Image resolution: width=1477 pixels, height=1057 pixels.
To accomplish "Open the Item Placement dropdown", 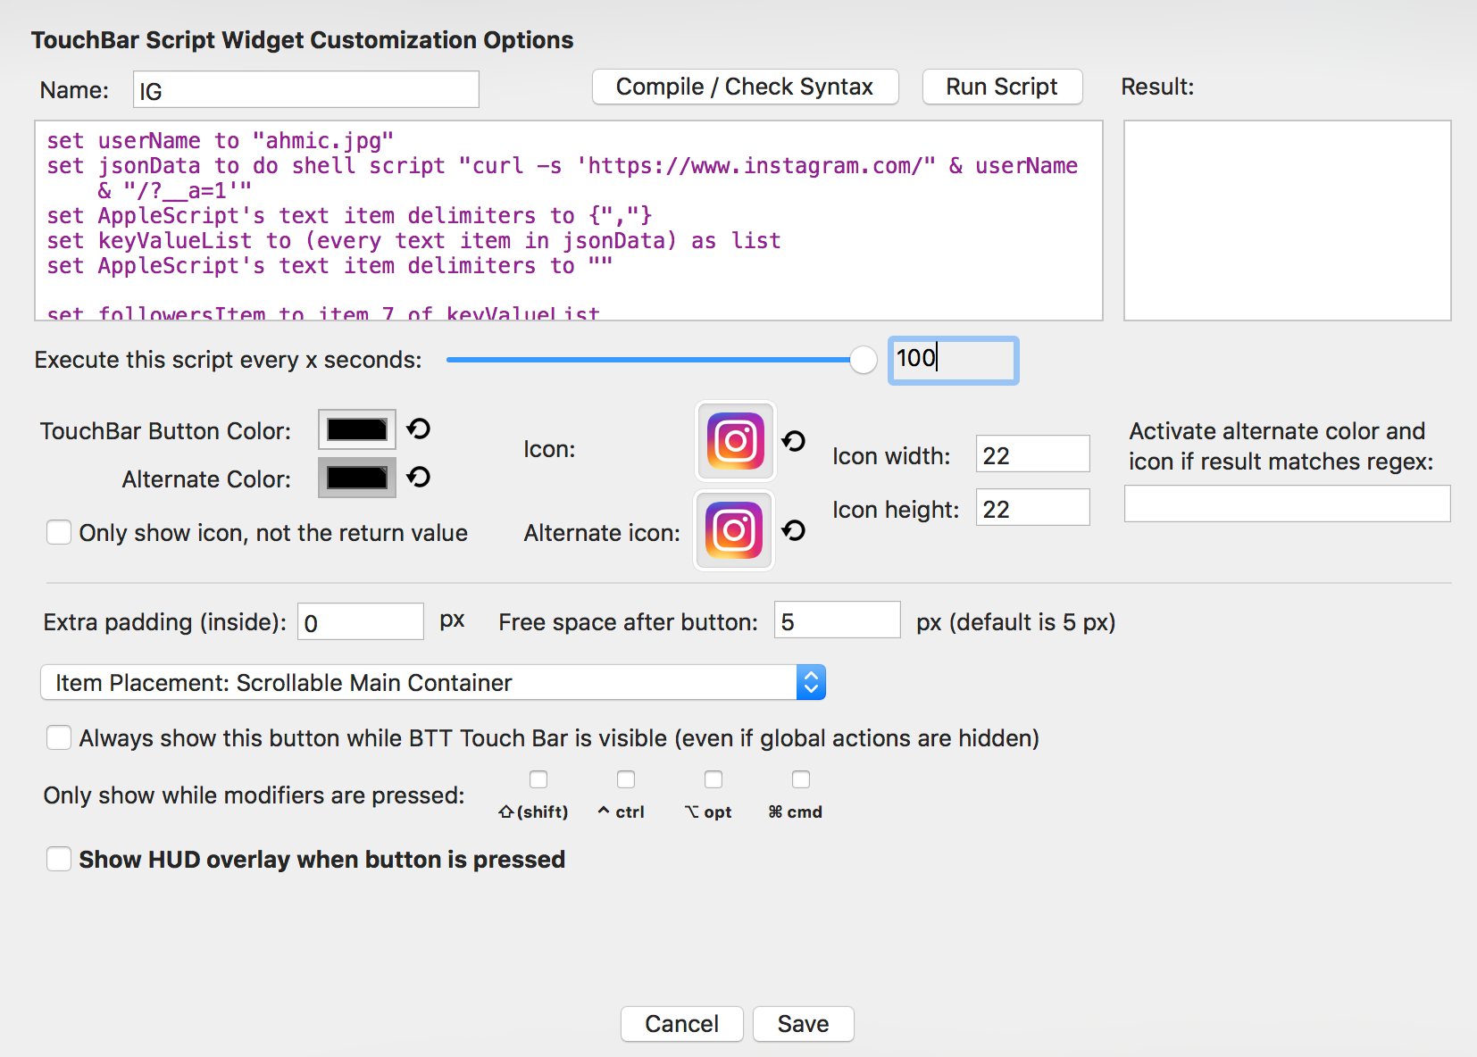I will coord(433,683).
